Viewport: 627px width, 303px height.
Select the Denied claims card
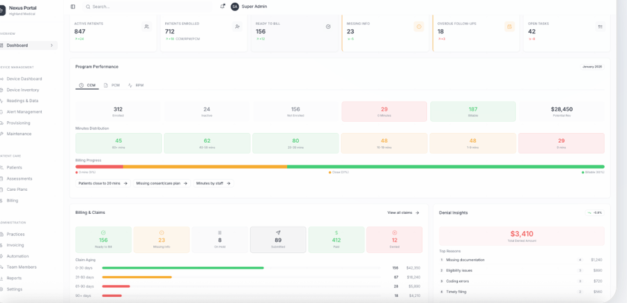click(394, 240)
